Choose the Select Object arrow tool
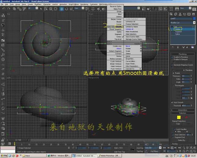Screen dimensions: 197x158 pos(41,9)
